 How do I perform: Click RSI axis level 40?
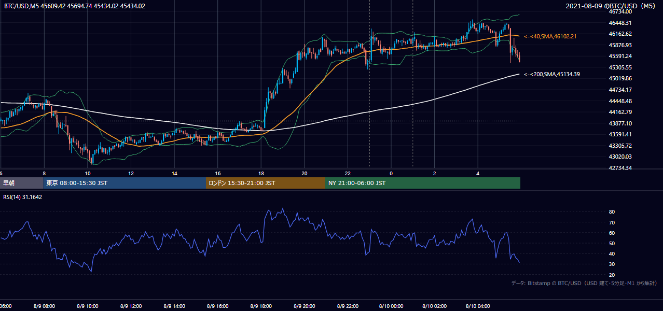pos(612,253)
